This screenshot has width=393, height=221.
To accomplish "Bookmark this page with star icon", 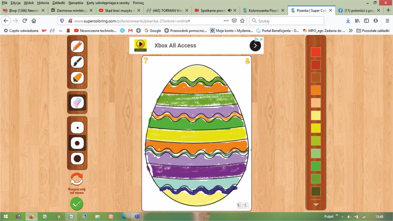I will (x=242, y=21).
